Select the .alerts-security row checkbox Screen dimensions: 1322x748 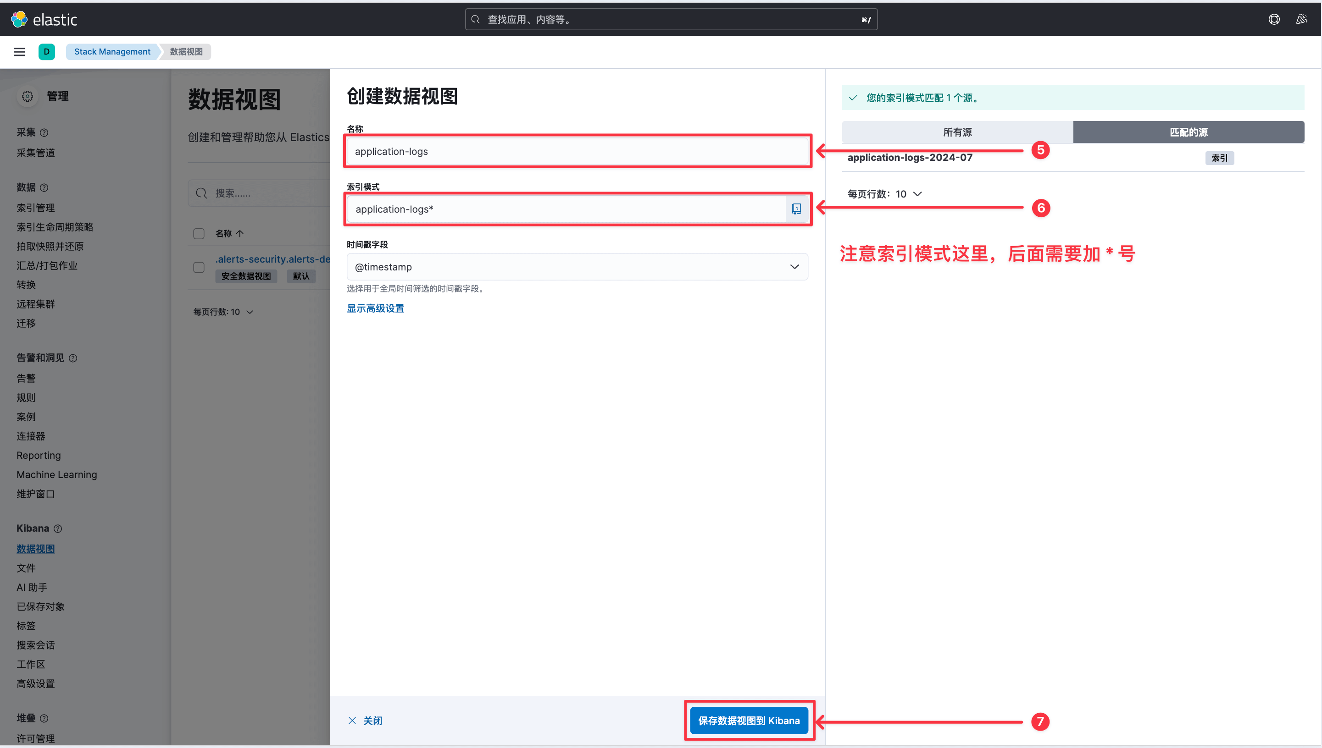[x=199, y=268]
